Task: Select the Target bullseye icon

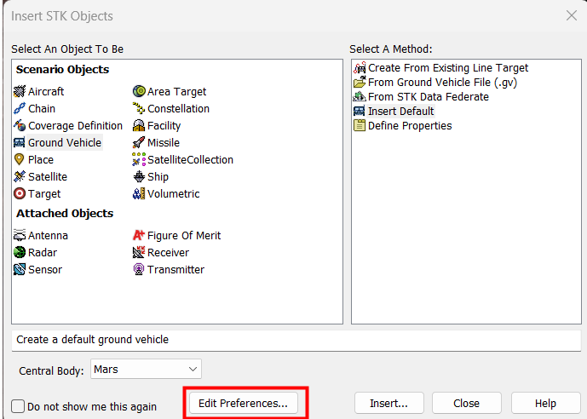Action: tap(20, 194)
